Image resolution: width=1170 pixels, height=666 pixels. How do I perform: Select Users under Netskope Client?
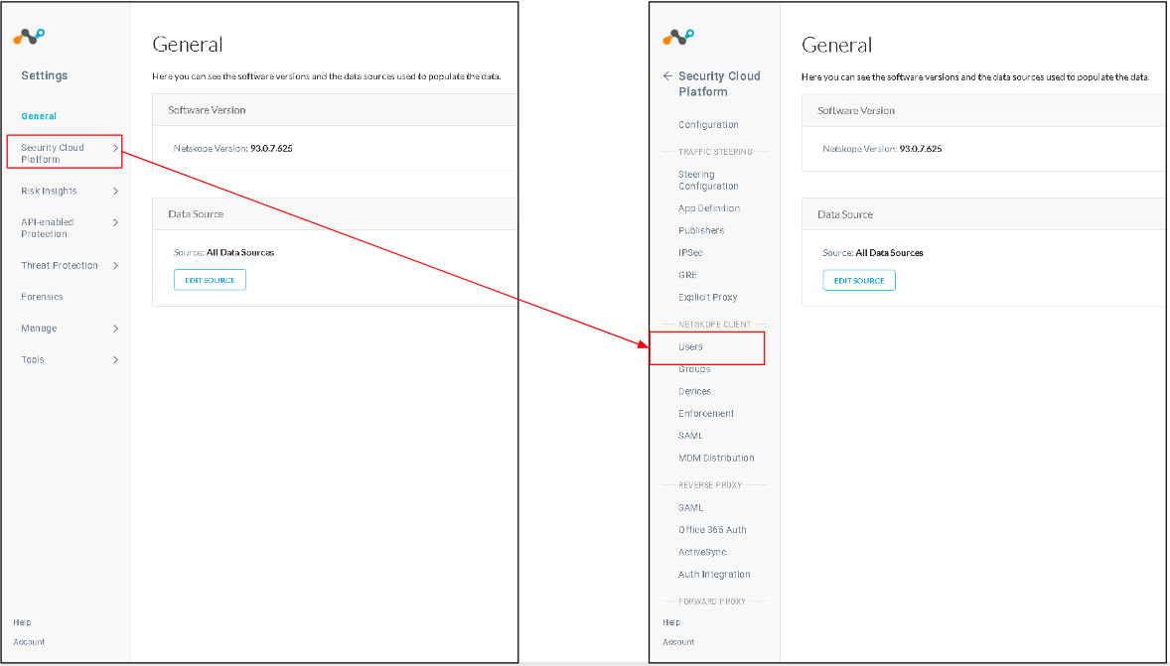point(690,346)
